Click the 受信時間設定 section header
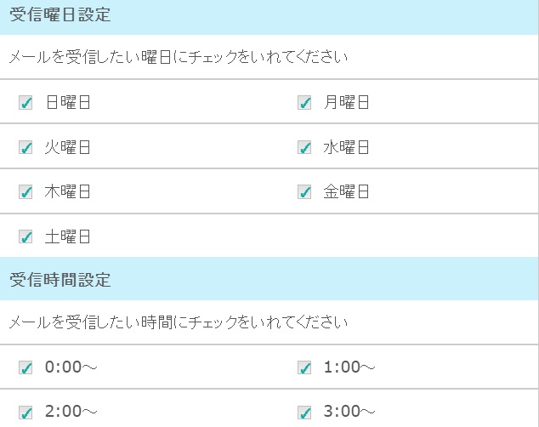The image size is (539, 427). tap(60, 279)
